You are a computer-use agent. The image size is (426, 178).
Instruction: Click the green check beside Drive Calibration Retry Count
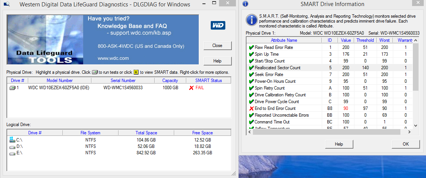251,95
